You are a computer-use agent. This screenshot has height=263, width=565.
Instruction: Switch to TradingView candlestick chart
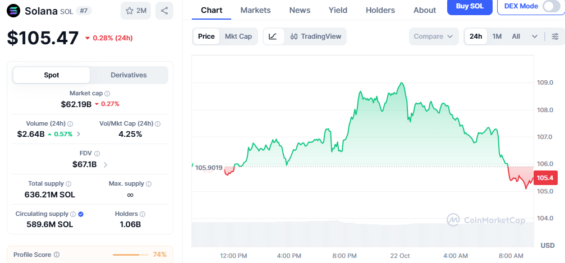[x=316, y=36]
